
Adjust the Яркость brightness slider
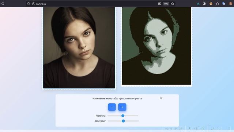tap(123, 116)
